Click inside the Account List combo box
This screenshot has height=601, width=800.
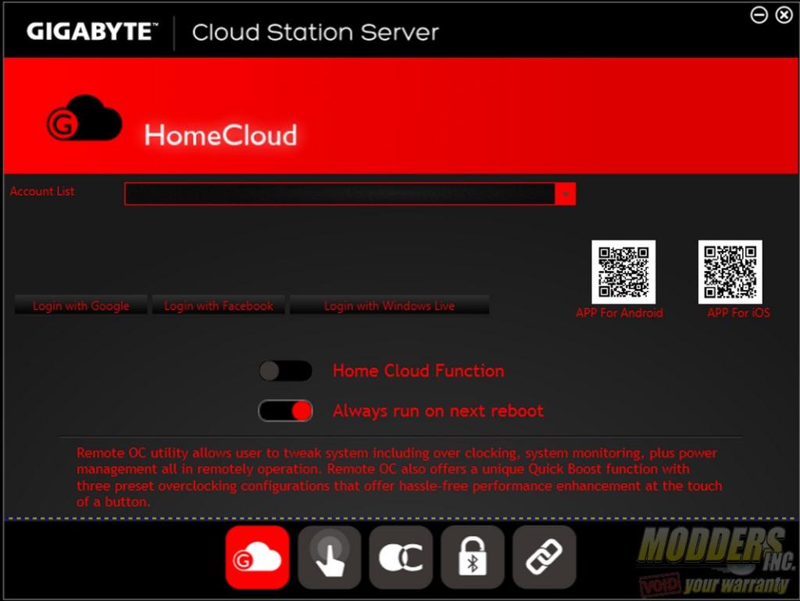tap(339, 194)
